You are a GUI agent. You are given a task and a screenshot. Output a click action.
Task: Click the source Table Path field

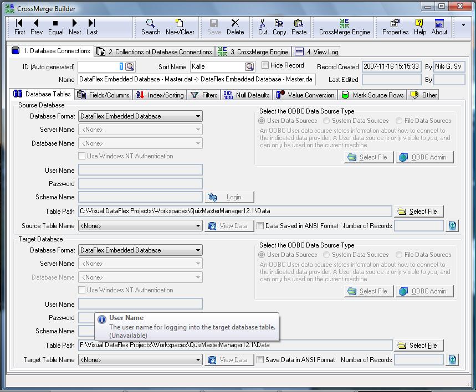pos(235,211)
